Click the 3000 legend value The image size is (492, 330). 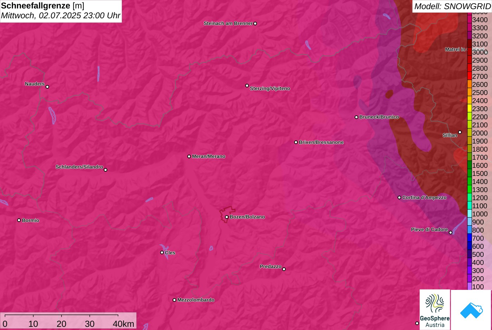tap(480, 52)
